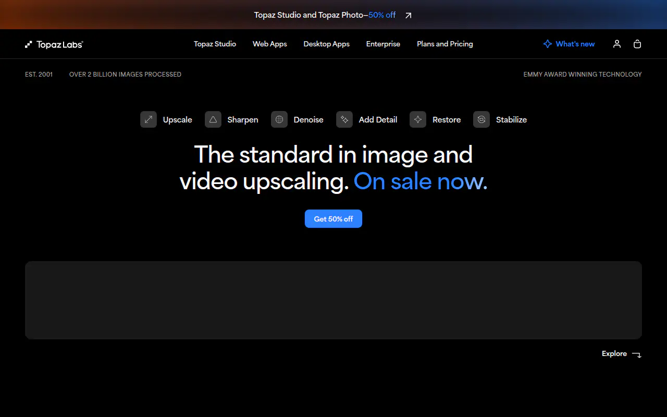Click the Sharpen label
The height and width of the screenshot is (417, 667).
click(x=243, y=120)
